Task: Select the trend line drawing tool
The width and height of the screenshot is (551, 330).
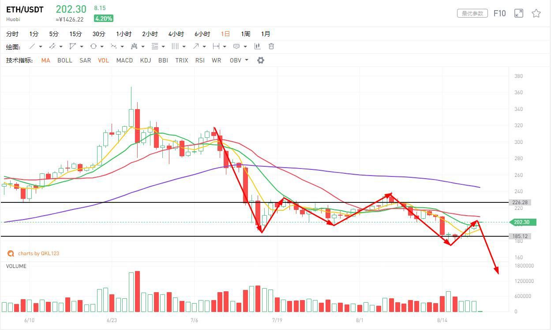Action: [33, 46]
